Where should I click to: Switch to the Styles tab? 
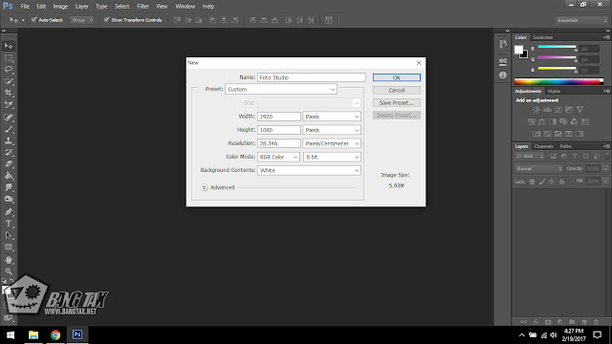(554, 92)
